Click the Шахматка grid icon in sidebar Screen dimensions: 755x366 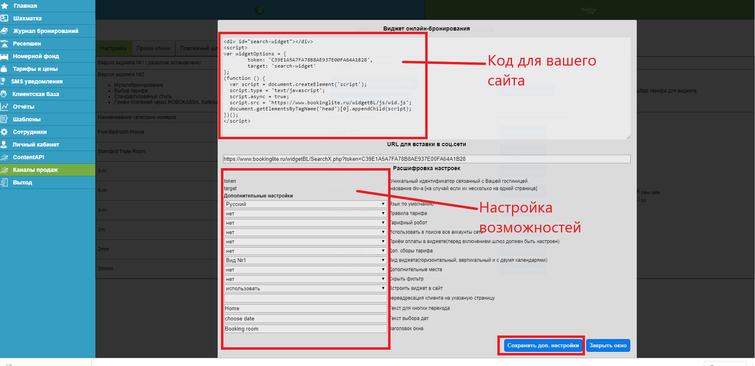(x=4, y=18)
